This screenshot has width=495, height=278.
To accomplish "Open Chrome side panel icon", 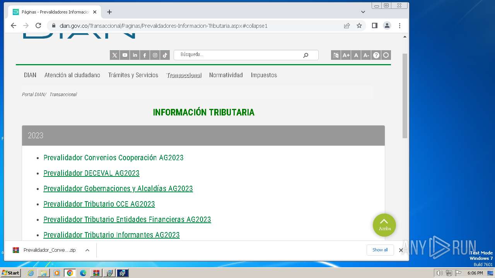I will [374, 25].
